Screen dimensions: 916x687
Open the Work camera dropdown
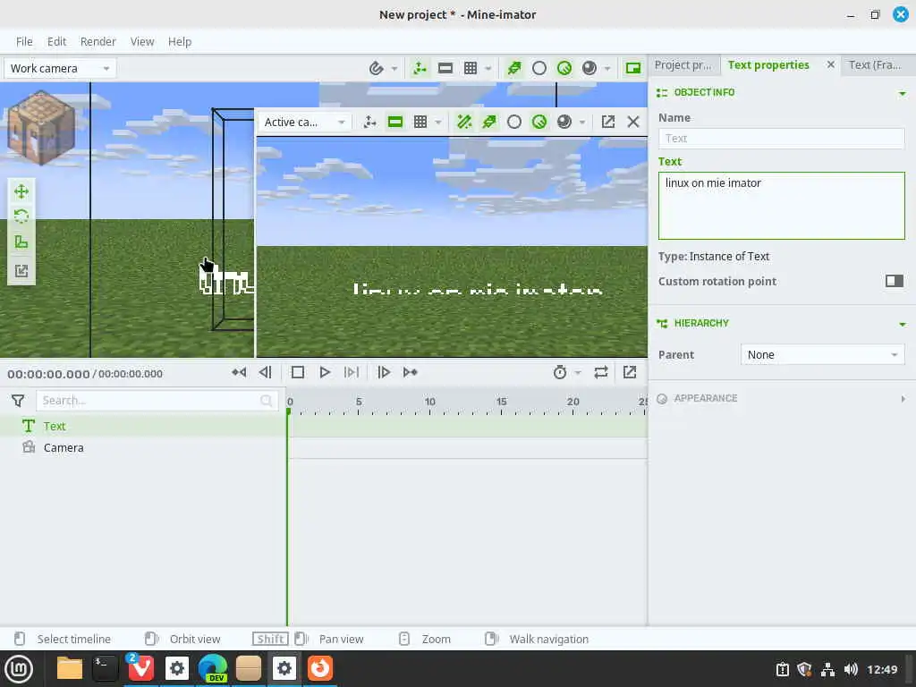click(x=60, y=68)
